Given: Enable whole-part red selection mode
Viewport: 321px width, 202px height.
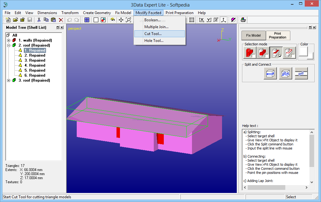Looking at the screenshot, I should click(x=250, y=53).
